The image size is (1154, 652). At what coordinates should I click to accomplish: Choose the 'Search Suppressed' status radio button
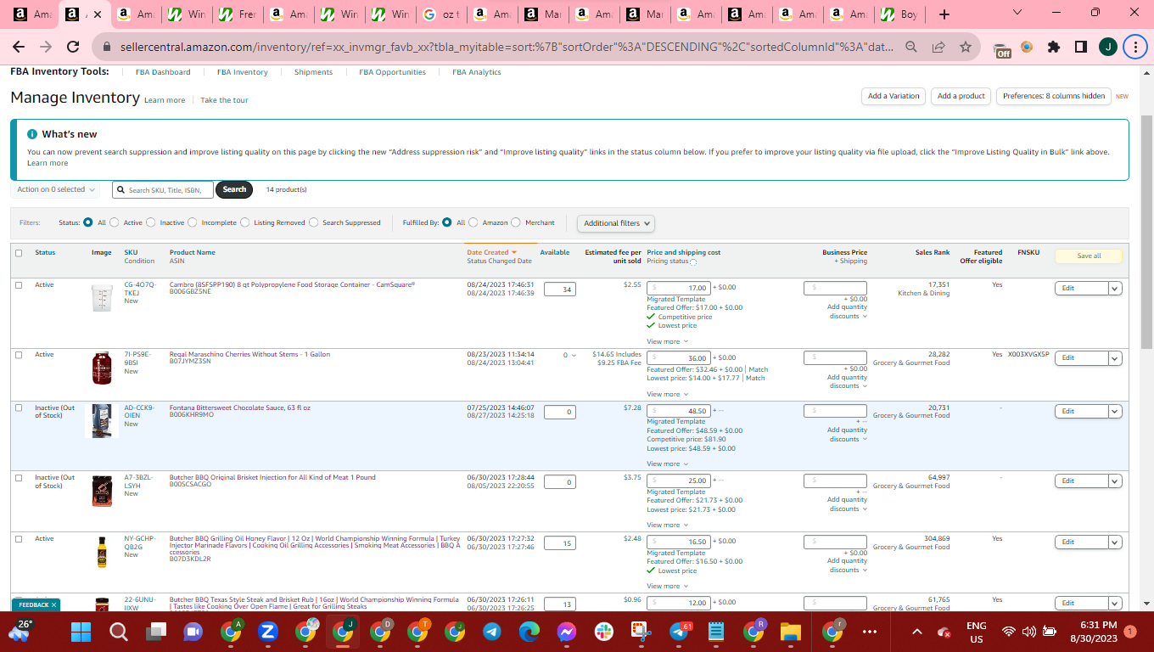pos(313,222)
